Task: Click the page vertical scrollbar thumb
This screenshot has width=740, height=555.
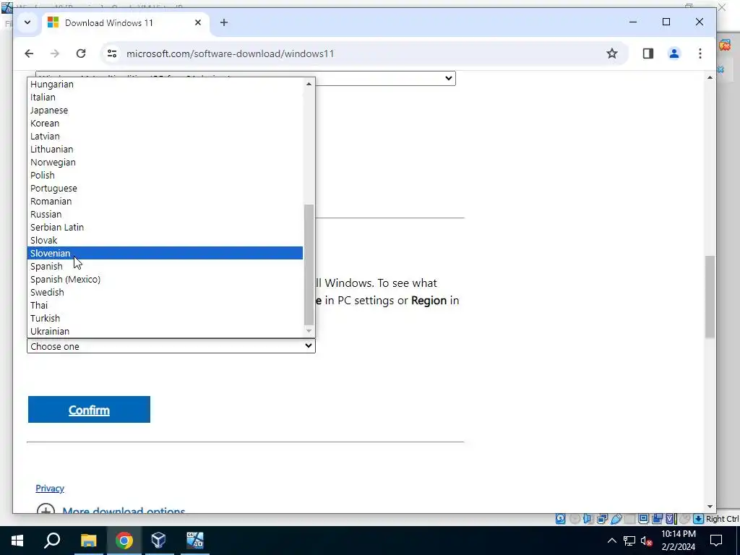Action: tap(710, 296)
